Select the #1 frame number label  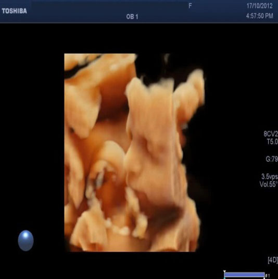[268, 276]
